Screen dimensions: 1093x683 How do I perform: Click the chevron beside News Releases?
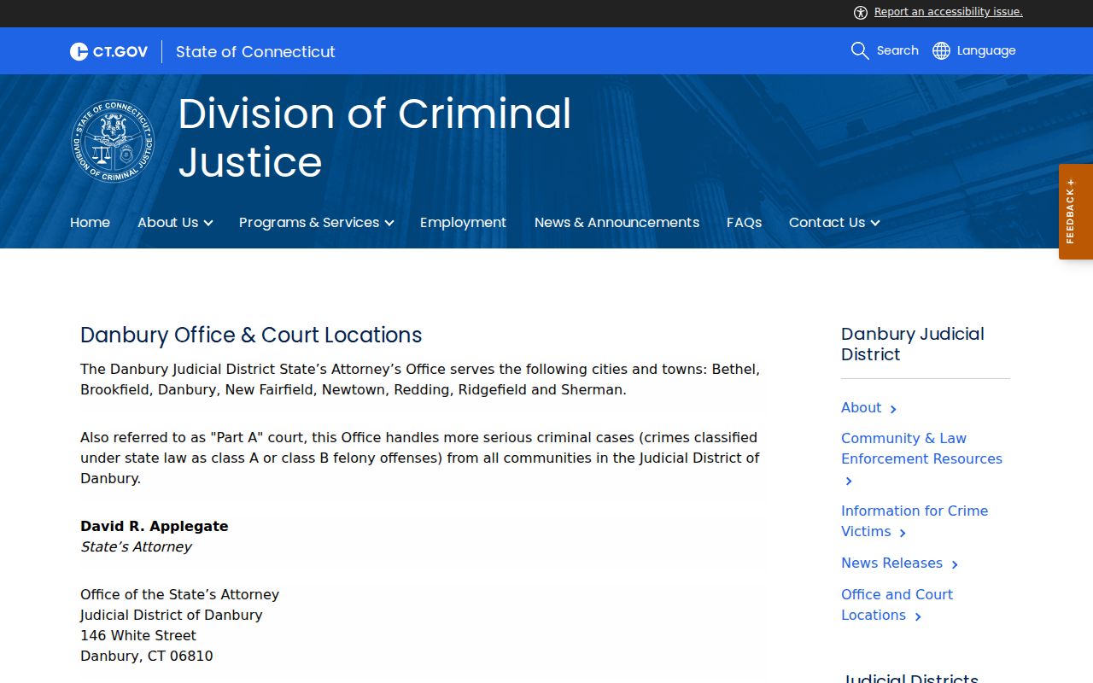pos(955,564)
